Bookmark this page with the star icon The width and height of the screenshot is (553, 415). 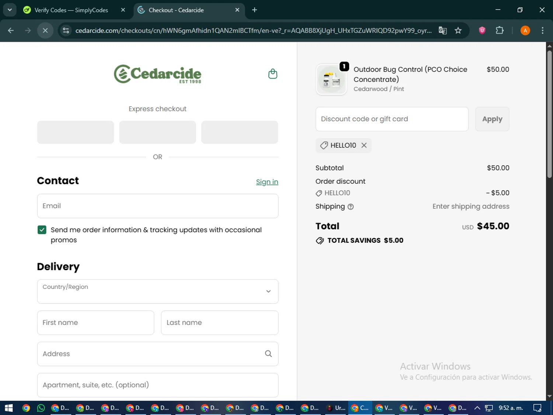(x=458, y=31)
